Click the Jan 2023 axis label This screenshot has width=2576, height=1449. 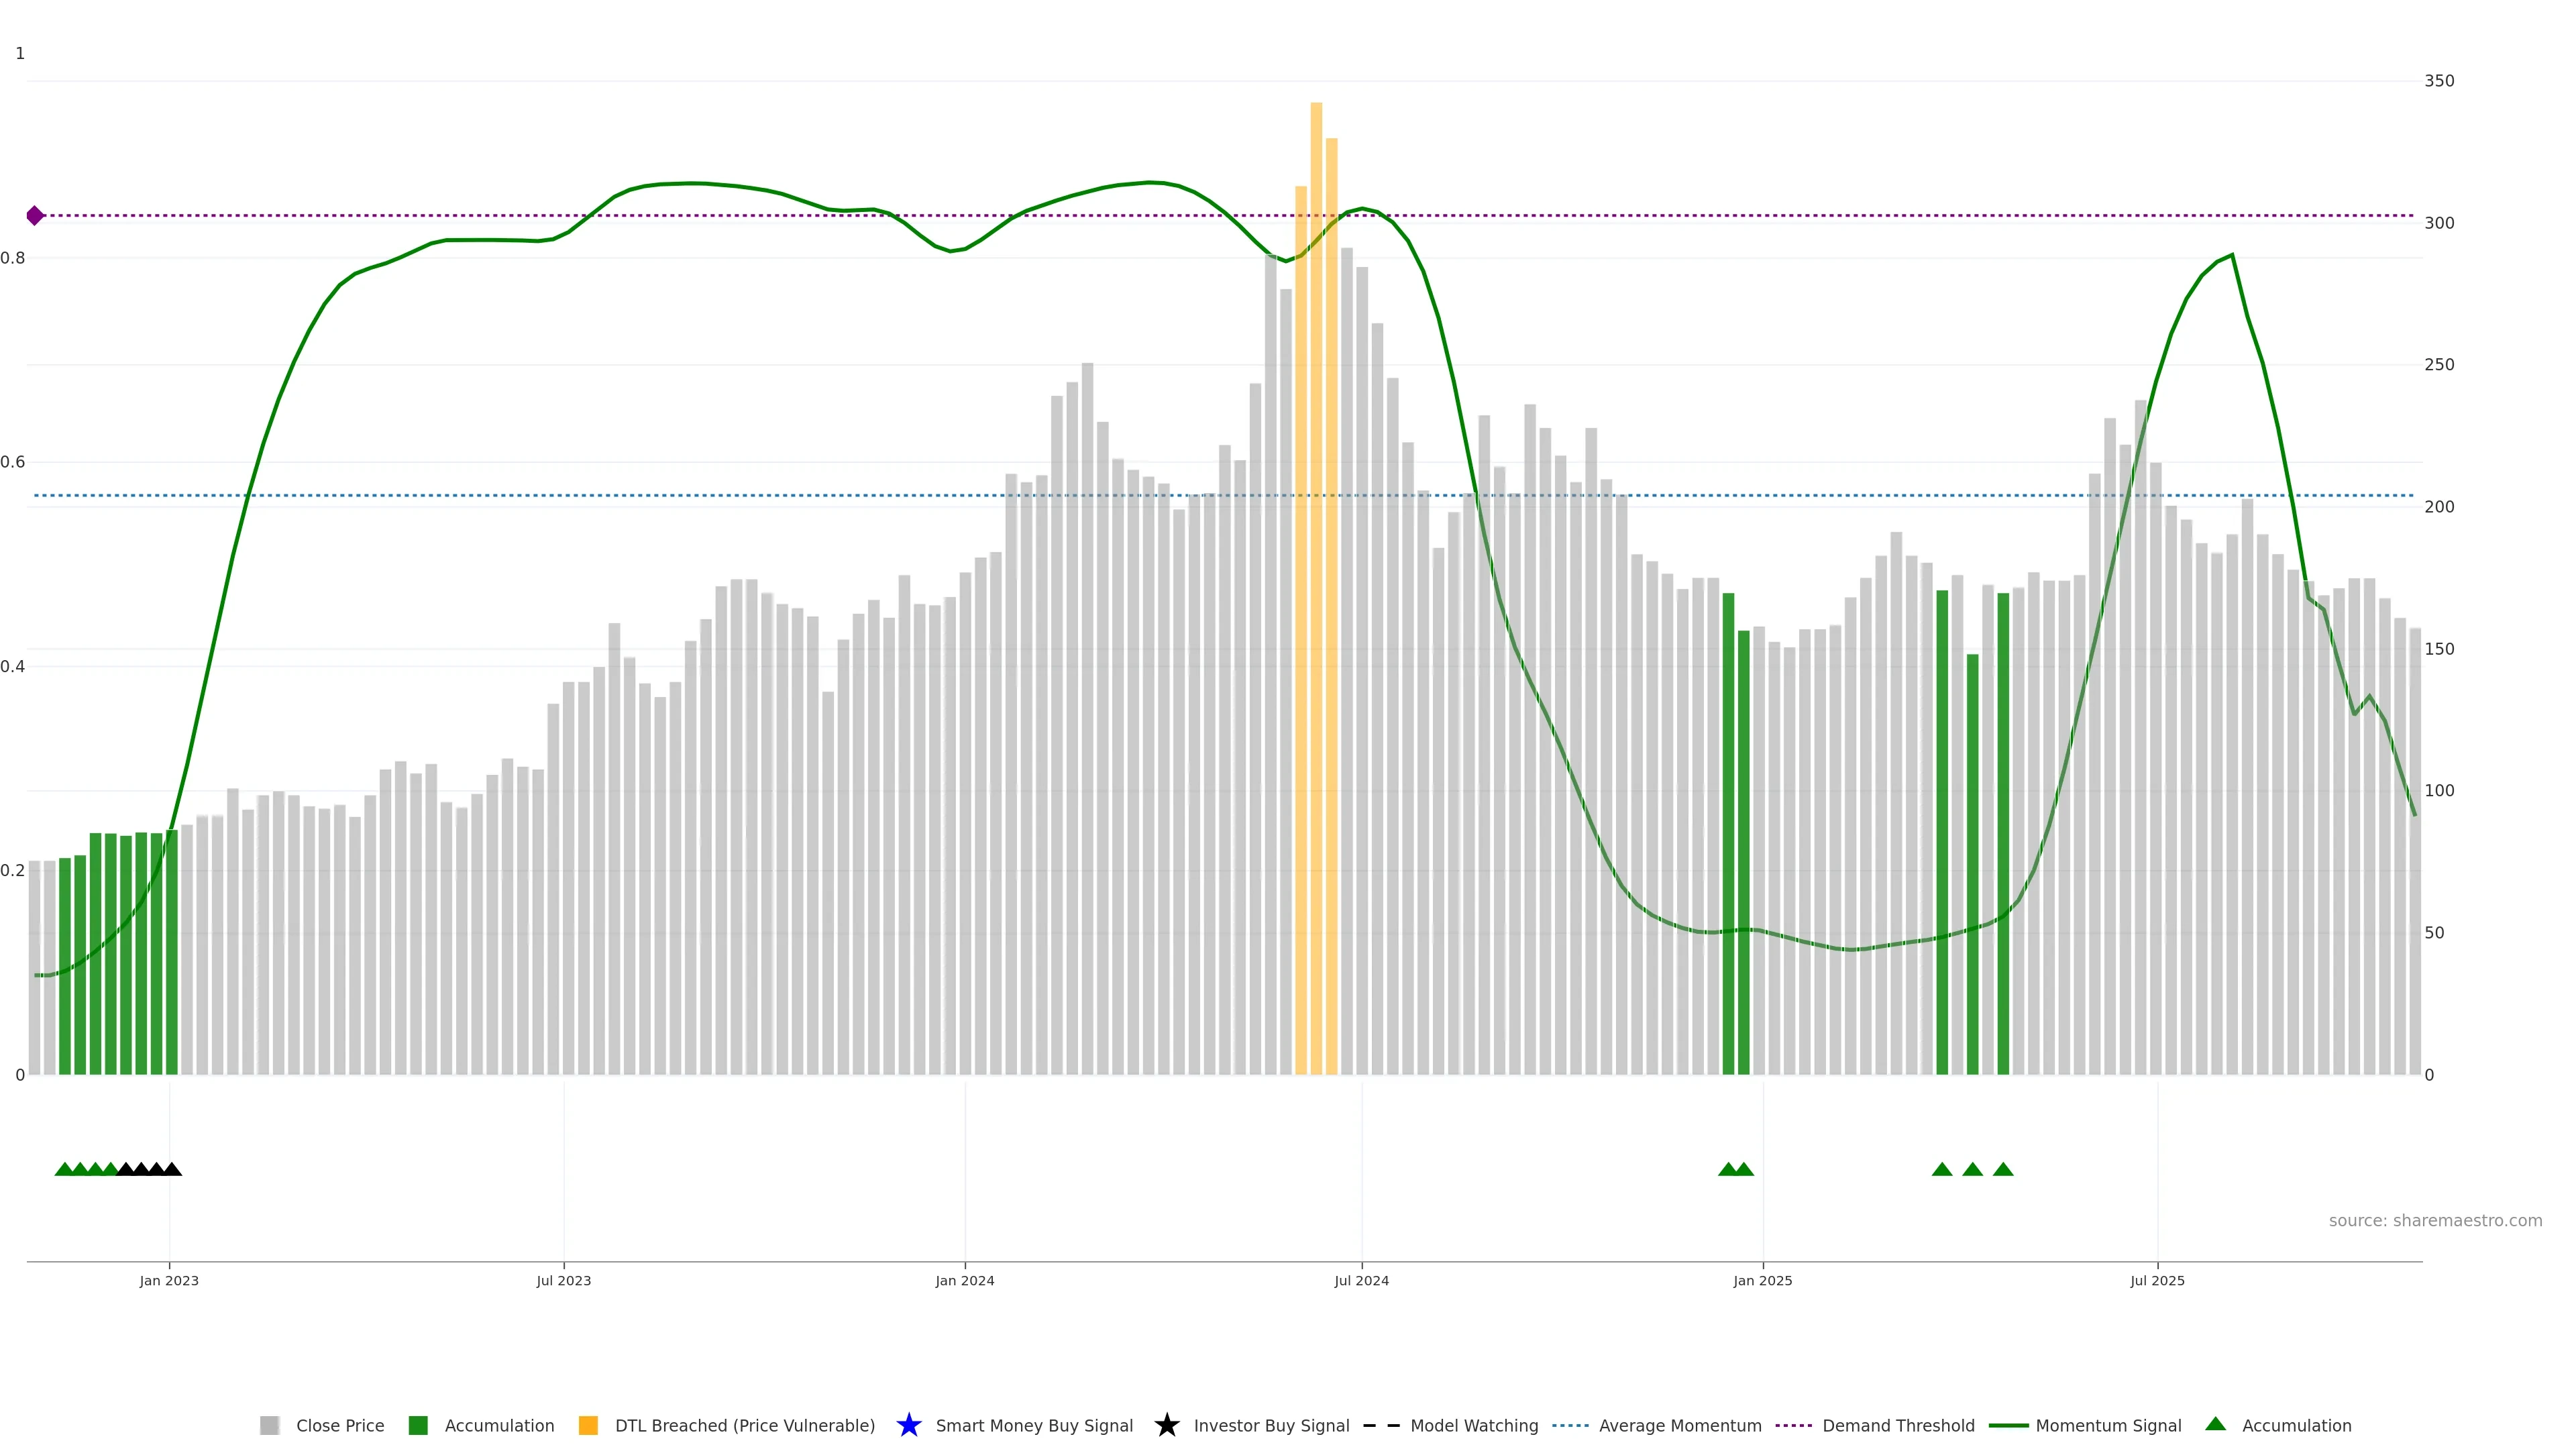169,1280
